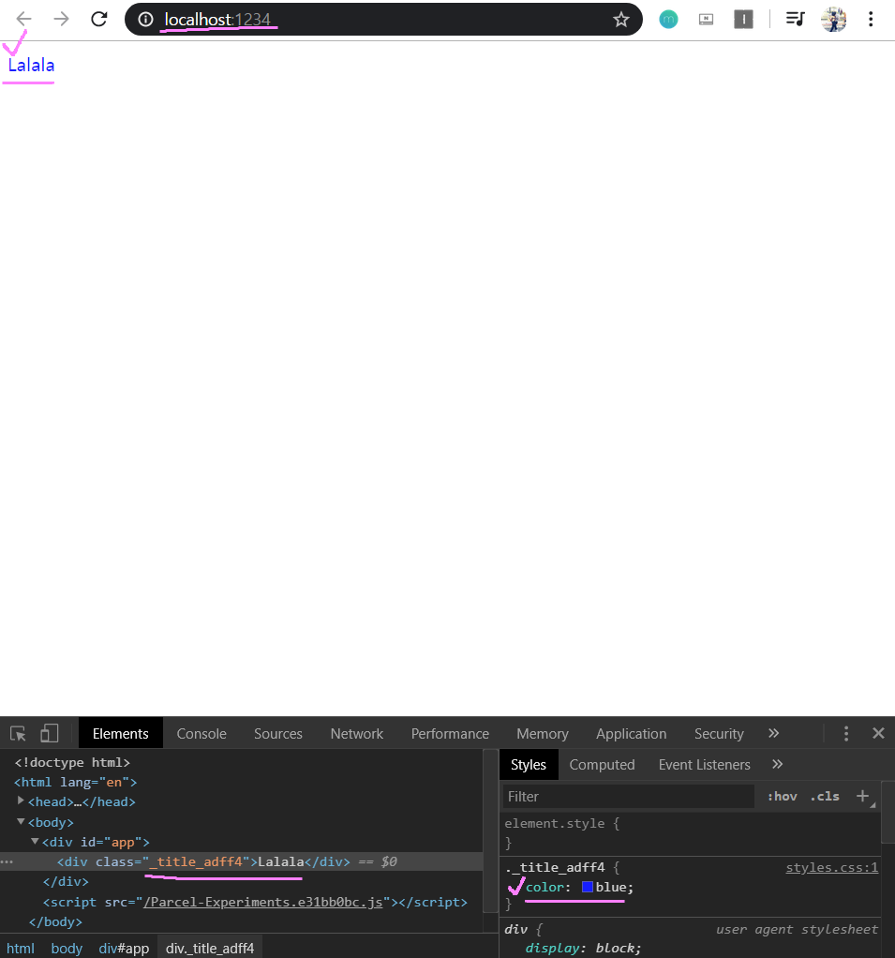The image size is (895, 958).
Task: Toggle element state with :hov
Action: (782, 797)
